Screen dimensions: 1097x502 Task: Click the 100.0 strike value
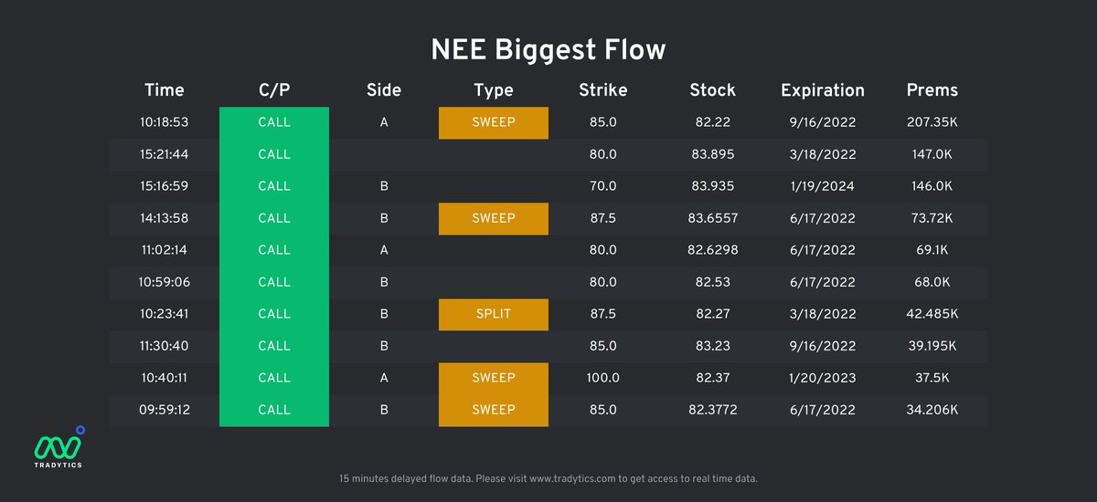click(x=603, y=378)
